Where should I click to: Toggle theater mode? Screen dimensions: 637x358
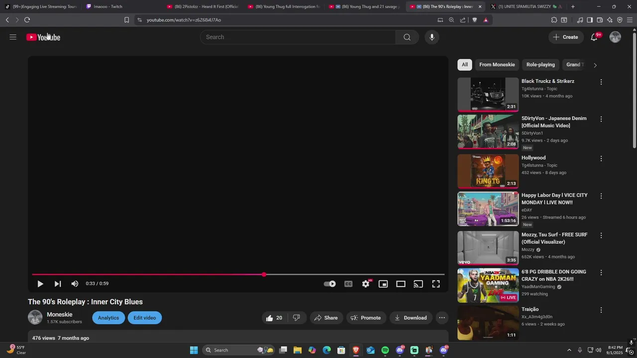coord(401,284)
